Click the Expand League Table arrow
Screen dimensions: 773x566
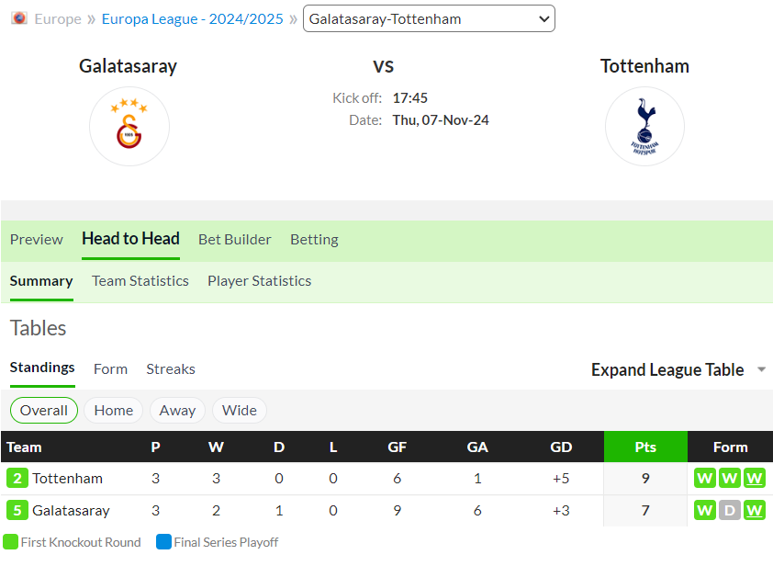(761, 369)
